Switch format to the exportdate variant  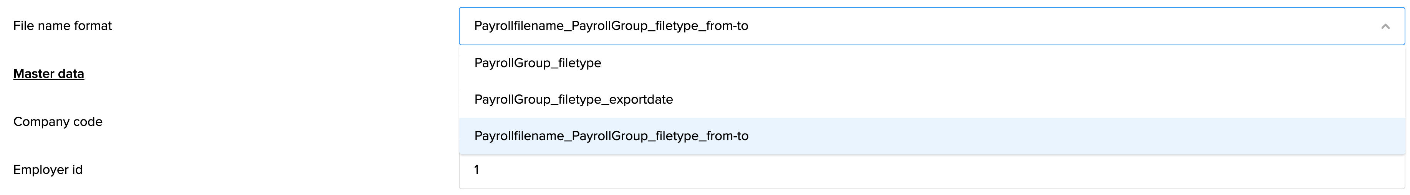click(573, 100)
